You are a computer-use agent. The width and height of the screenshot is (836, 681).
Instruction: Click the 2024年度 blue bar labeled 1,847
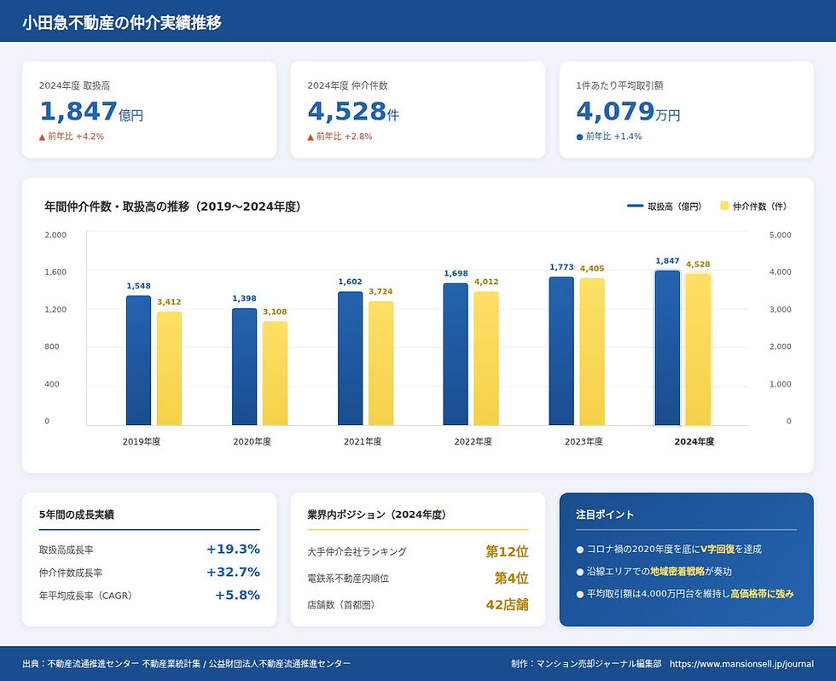click(667, 347)
